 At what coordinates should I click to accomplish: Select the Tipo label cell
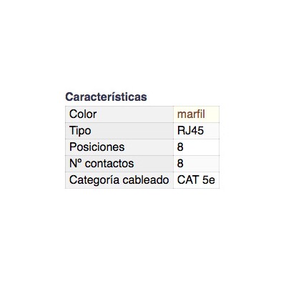(x=119, y=131)
